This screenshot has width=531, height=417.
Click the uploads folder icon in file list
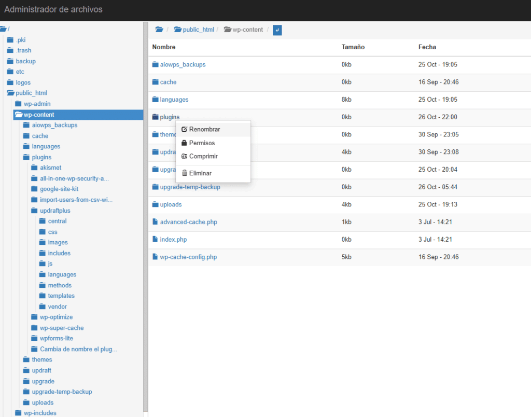click(x=155, y=204)
